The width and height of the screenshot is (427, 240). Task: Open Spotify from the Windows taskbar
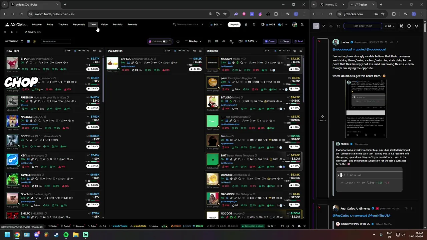point(66,235)
